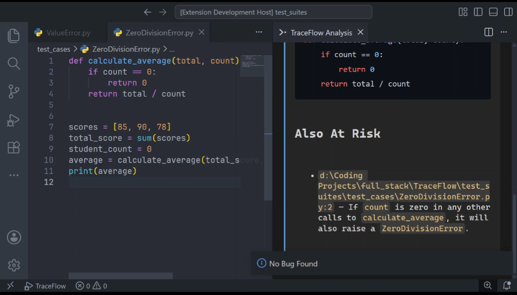
Task: Open the Search view in activity bar
Action: (x=13, y=64)
